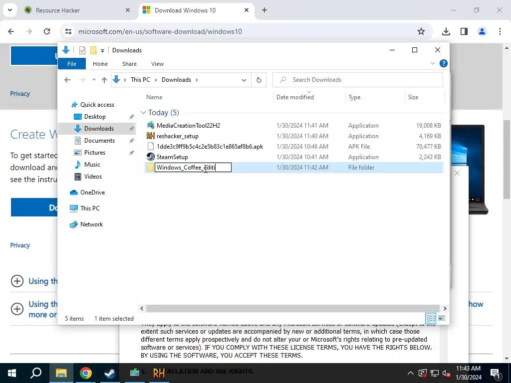Collapse the Today (5) group
This screenshot has width=511, height=383.
pyautogui.click(x=143, y=113)
